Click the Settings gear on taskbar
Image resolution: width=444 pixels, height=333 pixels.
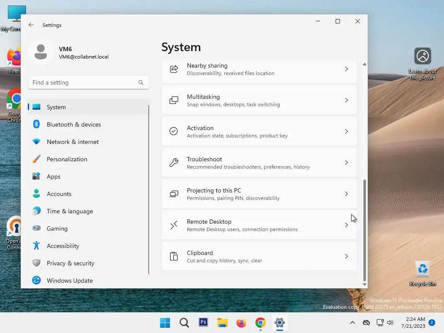coord(280,323)
